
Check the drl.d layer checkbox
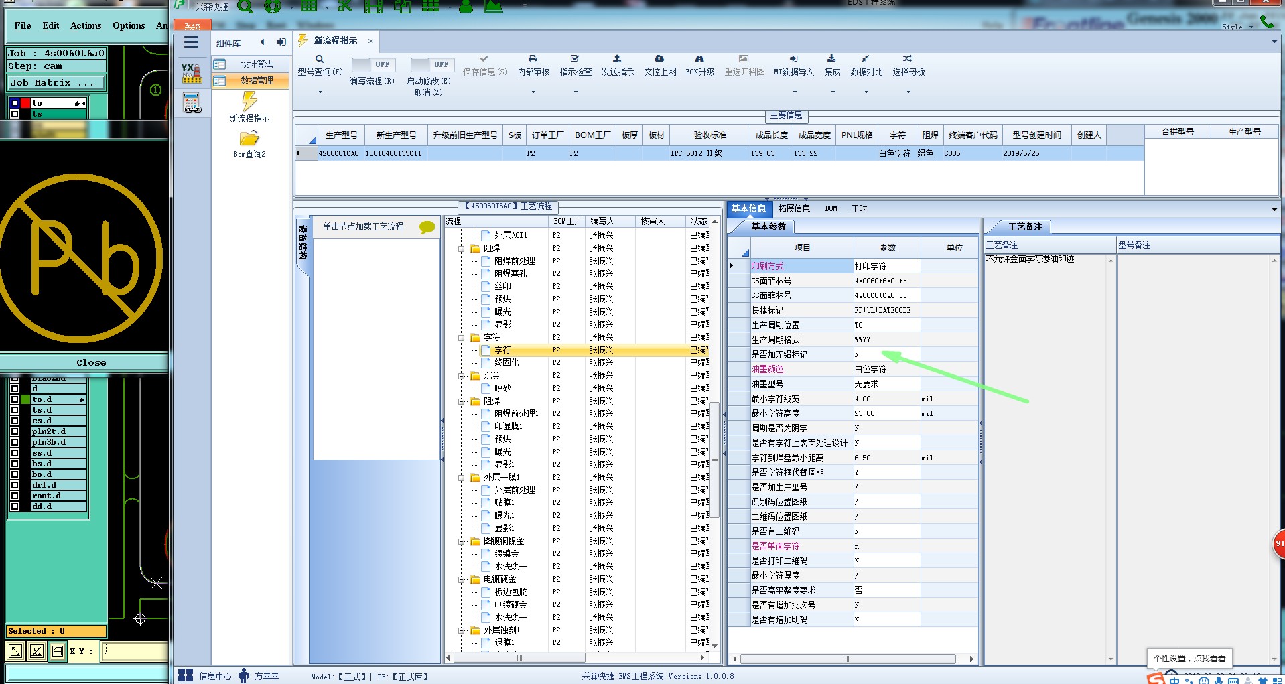[x=15, y=485]
